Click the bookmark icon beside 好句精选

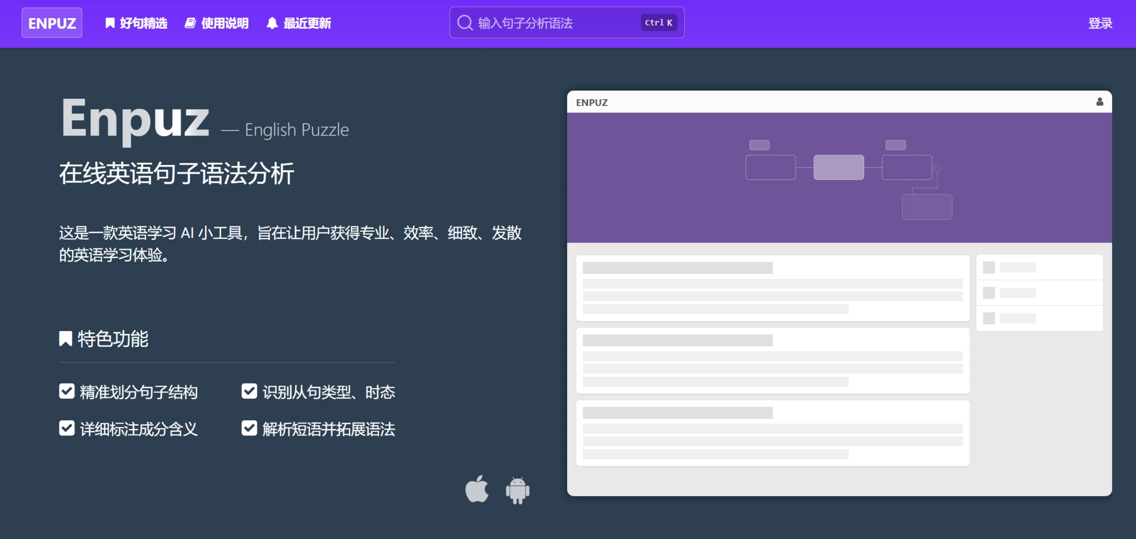[110, 23]
